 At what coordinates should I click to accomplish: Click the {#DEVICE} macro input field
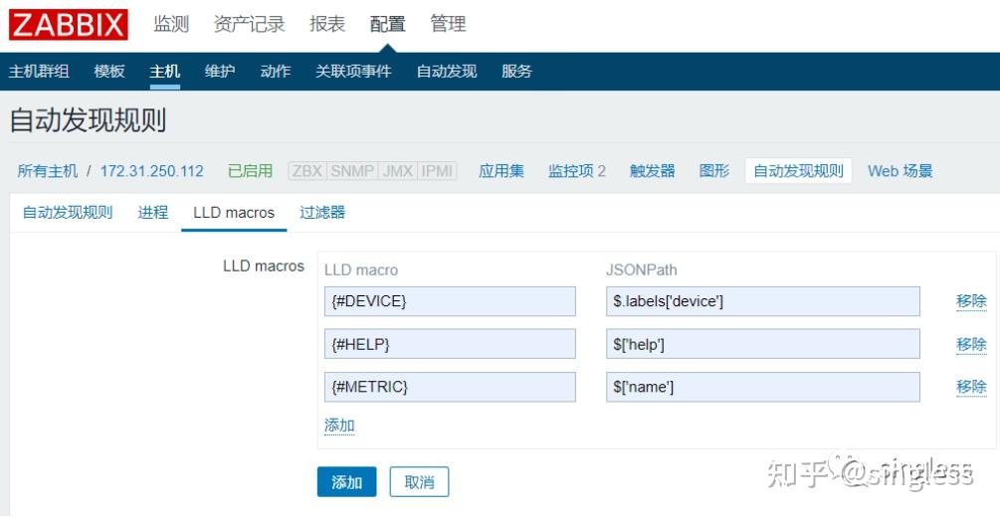(450, 301)
